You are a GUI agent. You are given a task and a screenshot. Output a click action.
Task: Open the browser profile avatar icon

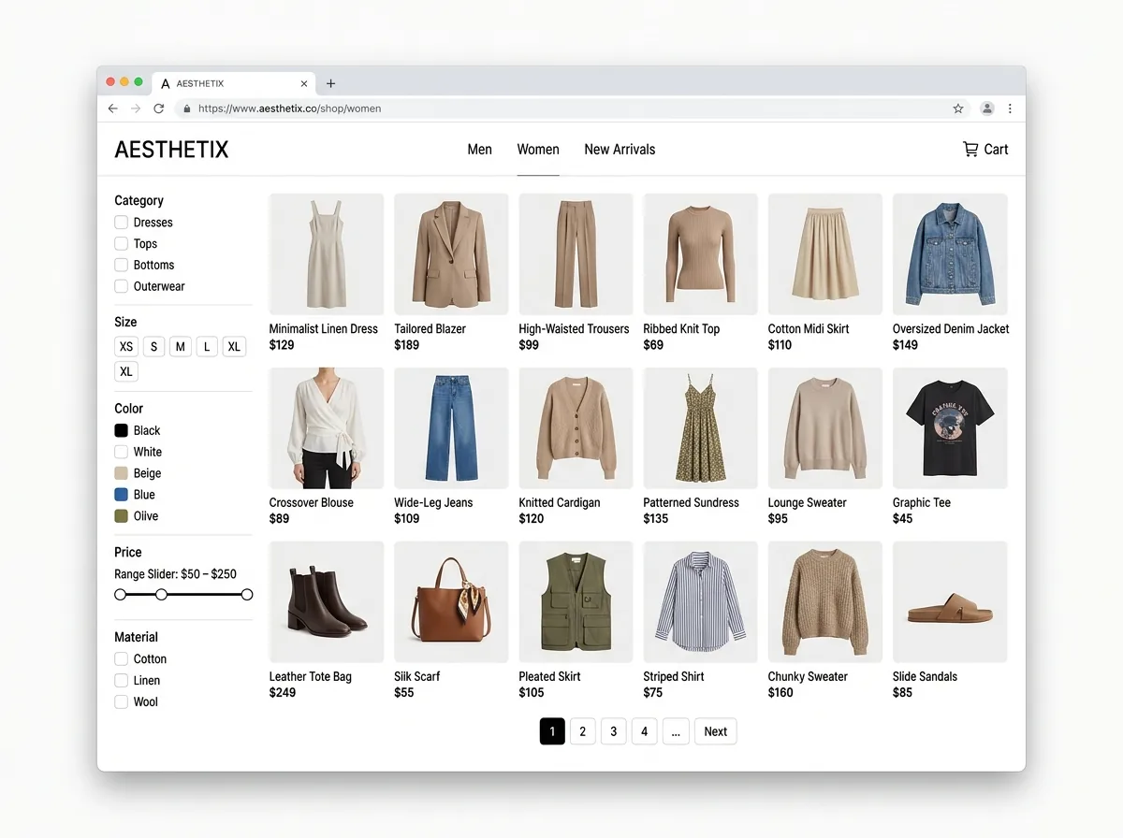[x=987, y=108]
